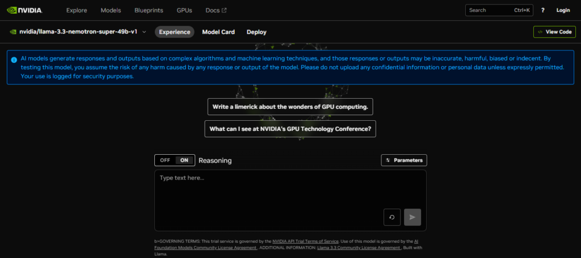Image resolution: width=581 pixels, height=258 pixels.
Task: Open the Parameters panel
Action: coord(404,160)
